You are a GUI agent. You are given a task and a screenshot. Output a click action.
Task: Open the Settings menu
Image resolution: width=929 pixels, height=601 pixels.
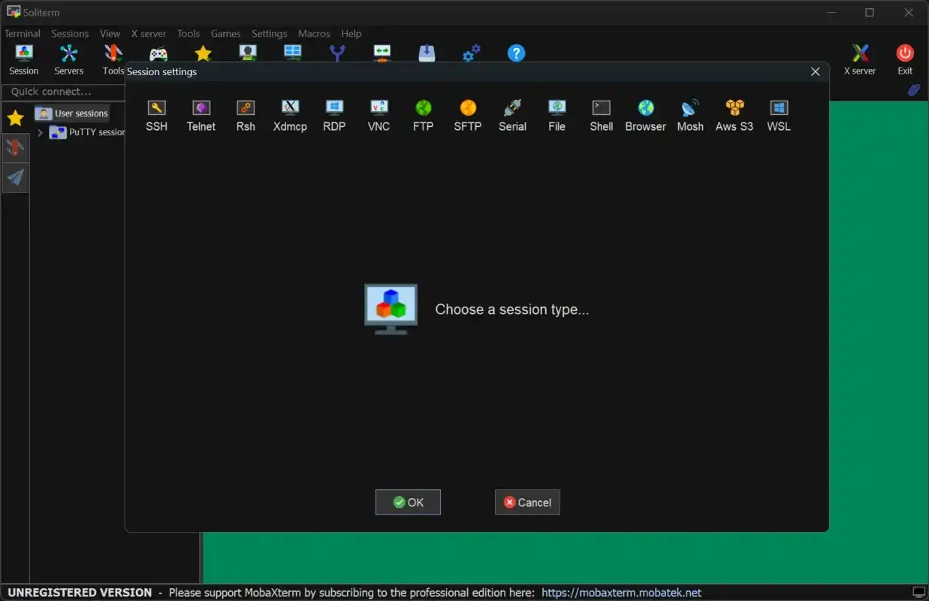point(270,33)
